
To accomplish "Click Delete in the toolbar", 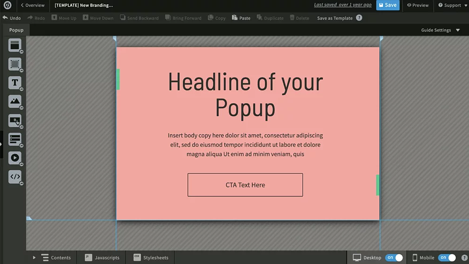I will [x=300, y=18].
